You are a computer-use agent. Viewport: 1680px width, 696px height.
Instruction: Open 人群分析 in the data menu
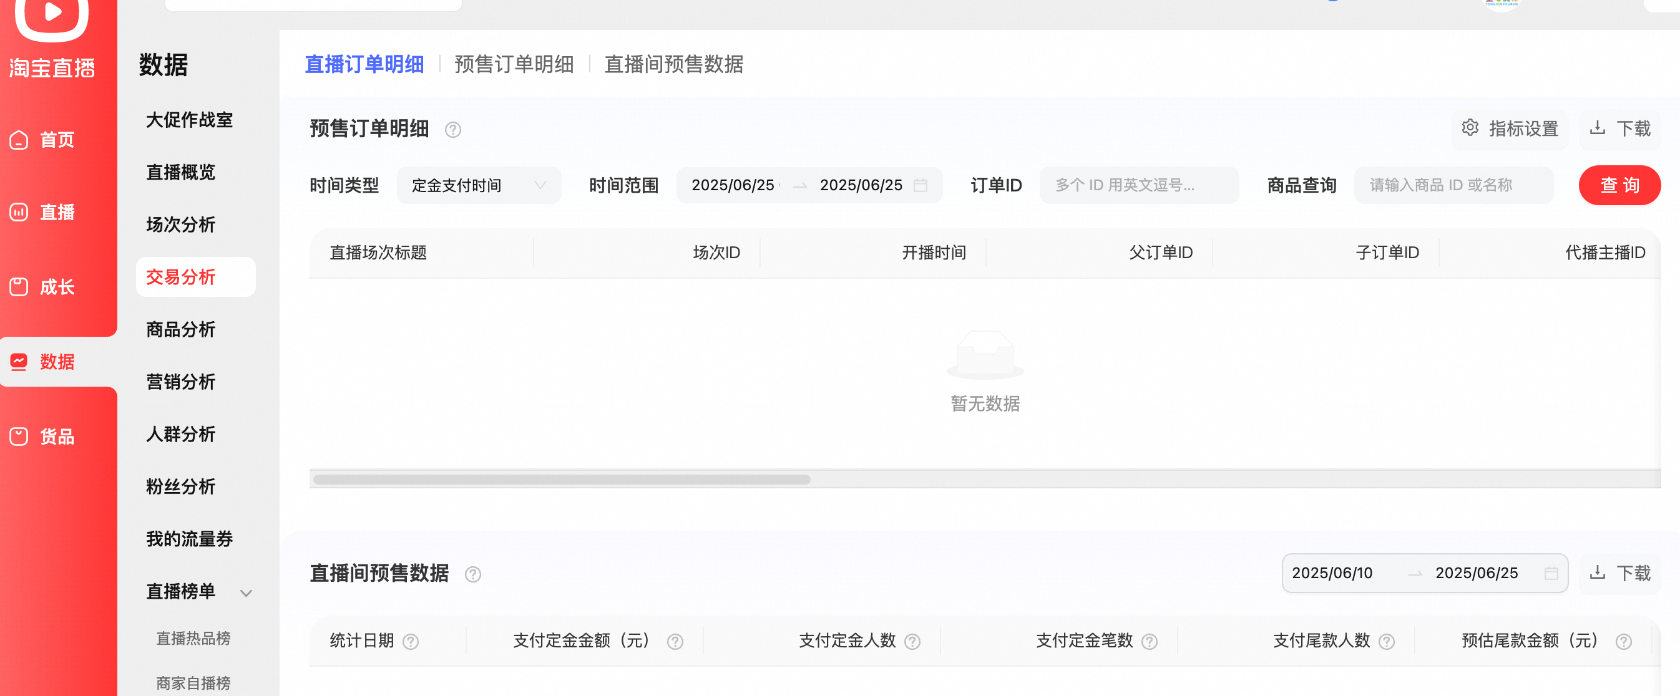[180, 434]
